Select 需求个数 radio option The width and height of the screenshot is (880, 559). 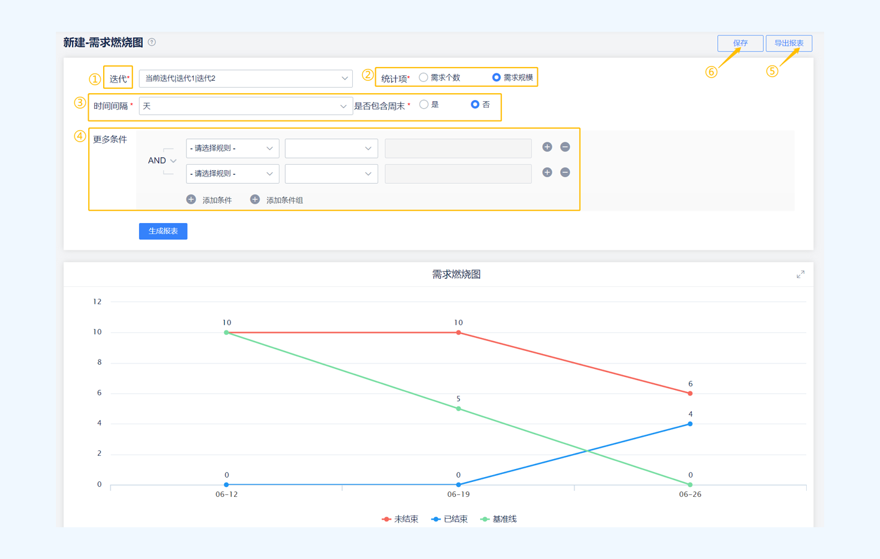424,78
